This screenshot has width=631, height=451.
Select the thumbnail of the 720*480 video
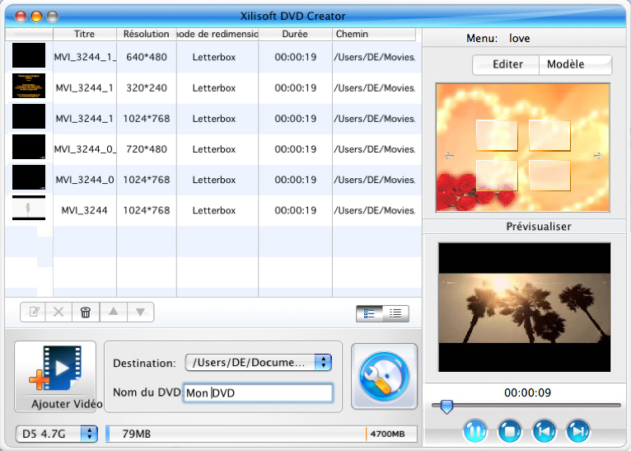coord(29,147)
